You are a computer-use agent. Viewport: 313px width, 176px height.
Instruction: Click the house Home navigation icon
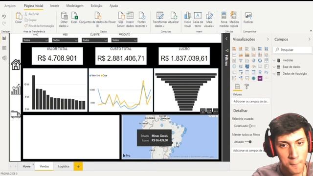point(16,65)
